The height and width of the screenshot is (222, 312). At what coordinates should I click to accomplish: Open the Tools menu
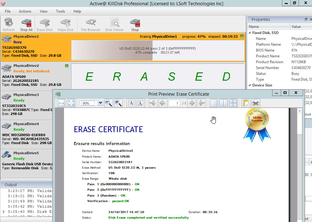[60, 11]
